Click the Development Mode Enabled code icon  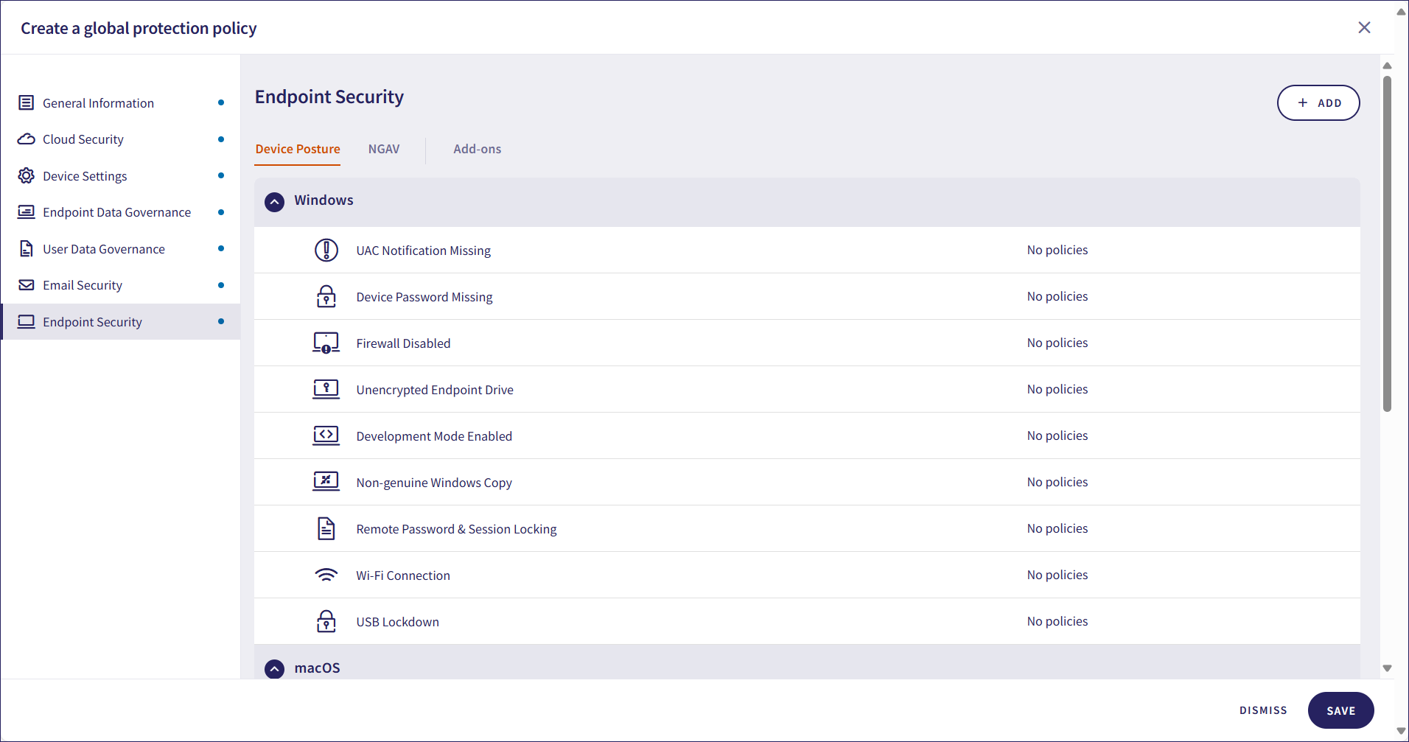[x=326, y=435]
